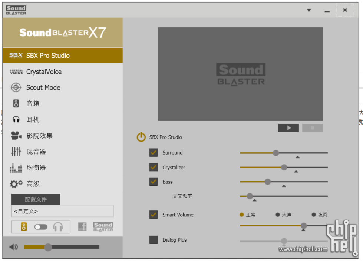The height and width of the screenshot is (262, 363).
Task: Uncheck the Bass checkbox
Action: click(154, 182)
